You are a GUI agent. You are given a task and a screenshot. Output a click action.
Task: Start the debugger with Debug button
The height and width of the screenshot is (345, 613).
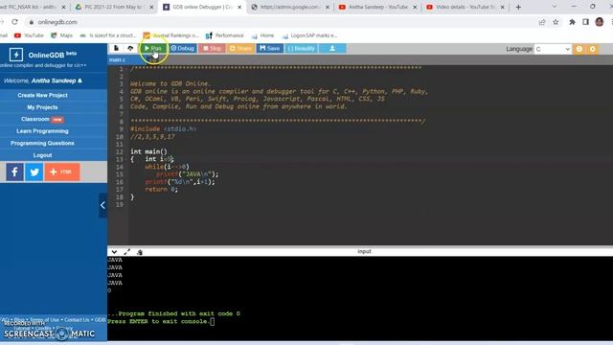(x=183, y=48)
